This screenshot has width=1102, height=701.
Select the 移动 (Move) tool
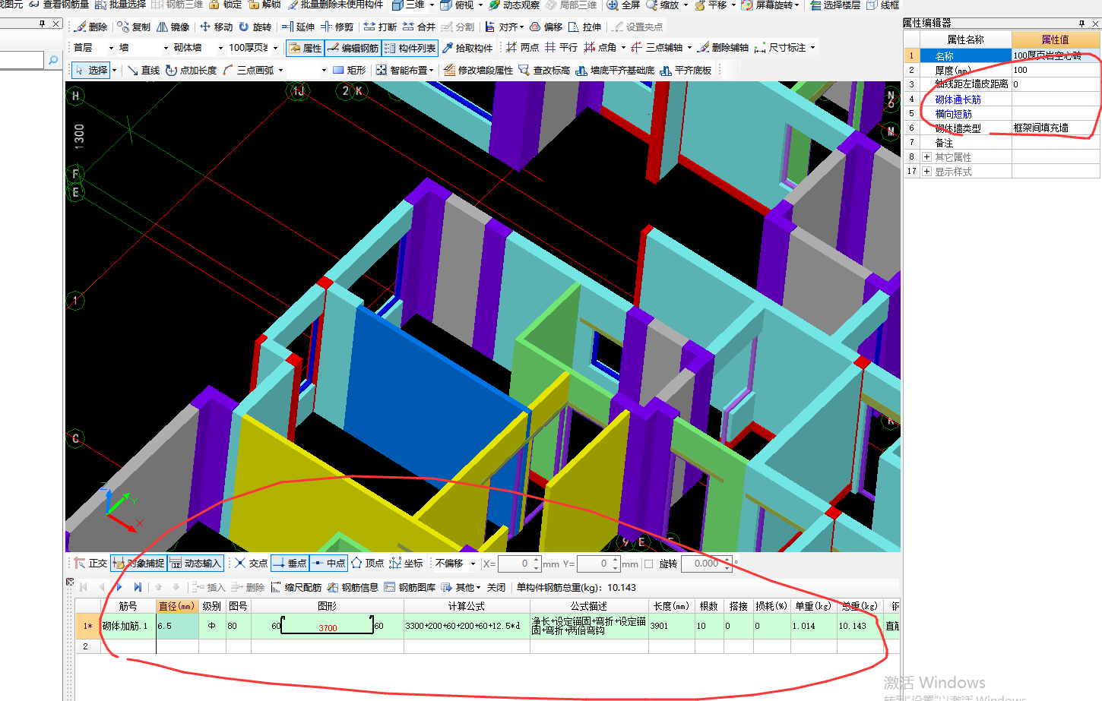216,27
